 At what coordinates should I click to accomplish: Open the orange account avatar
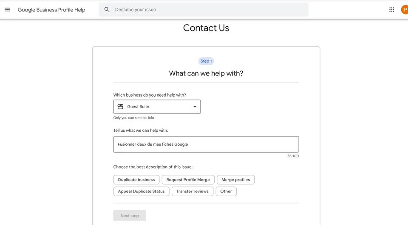click(x=404, y=10)
